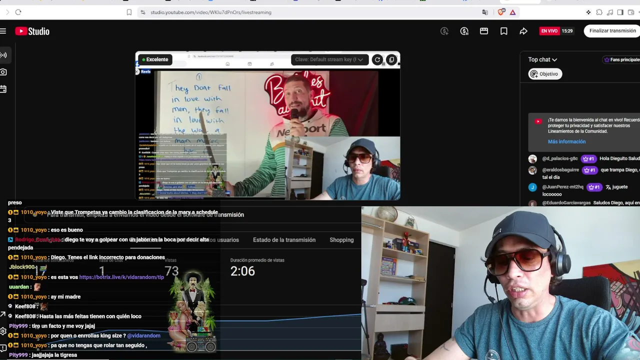The height and width of the screenshot is (360, 640).
Task: Switch to the Shopping tab
Action: pos(341,240)
